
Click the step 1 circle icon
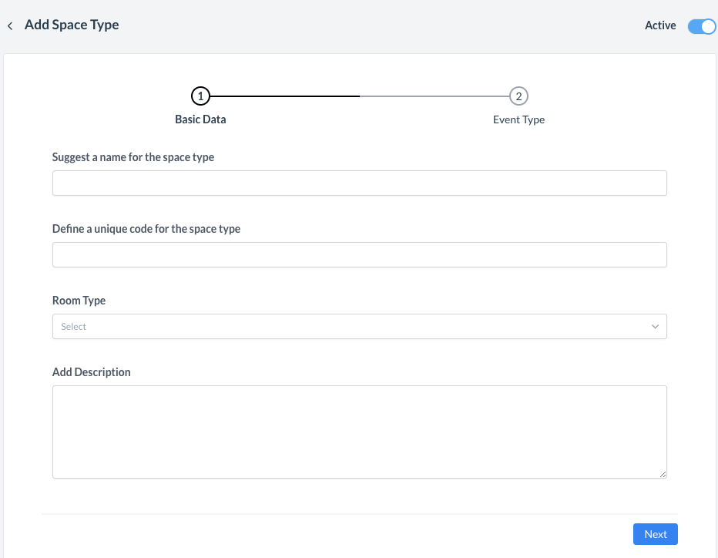pos(200,96)
